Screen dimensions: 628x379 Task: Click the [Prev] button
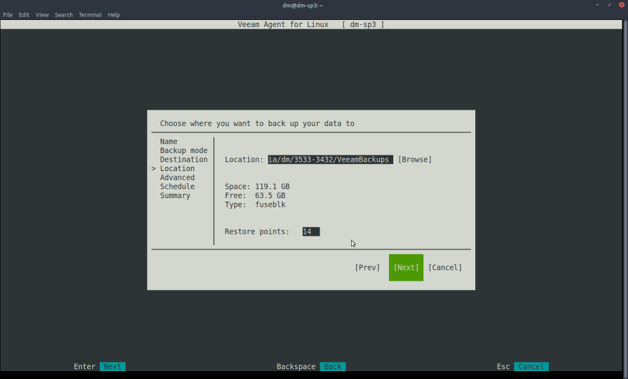pyautogui.click(x=368, y=267)
